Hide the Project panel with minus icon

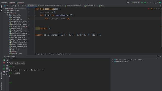[x=25, y=6]
